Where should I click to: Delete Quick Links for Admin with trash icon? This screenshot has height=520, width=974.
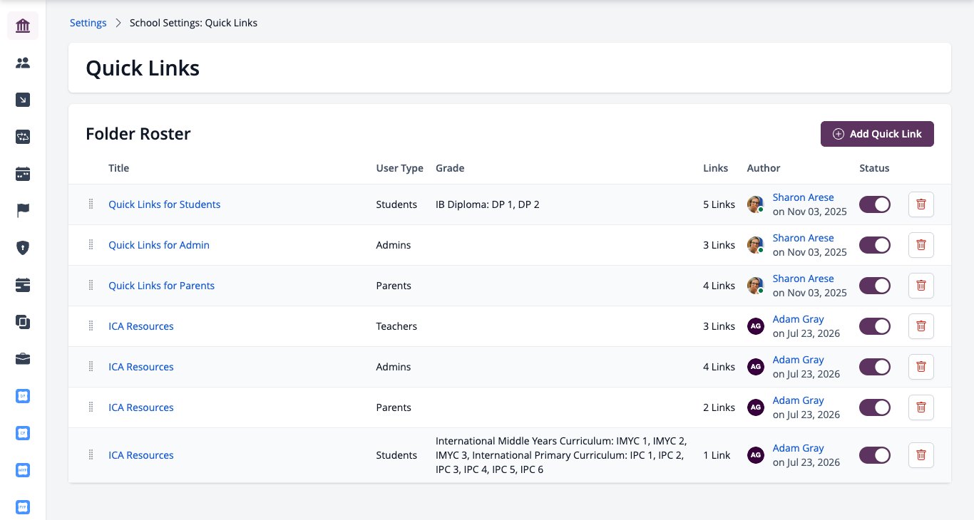[921, 245]
